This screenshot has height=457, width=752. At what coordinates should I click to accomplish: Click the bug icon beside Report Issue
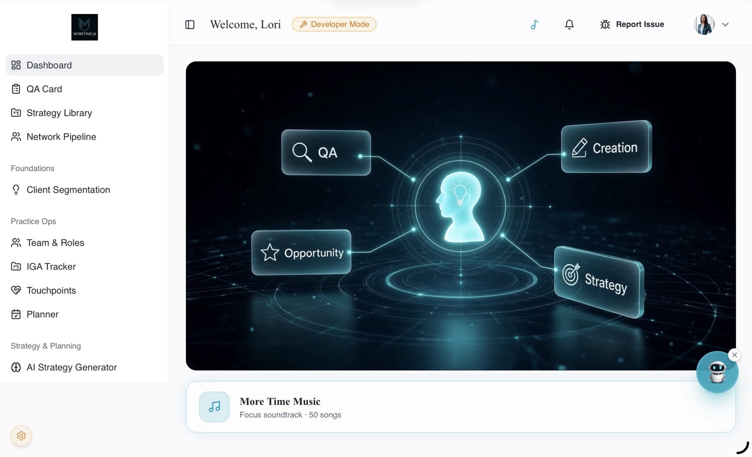605,25
